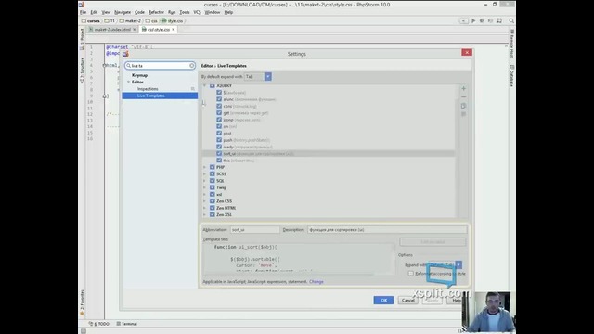The height and width of the screenshot is (334, 594).
Task: Click the Abbreviation input field
Action: click(x=254, y=230)
